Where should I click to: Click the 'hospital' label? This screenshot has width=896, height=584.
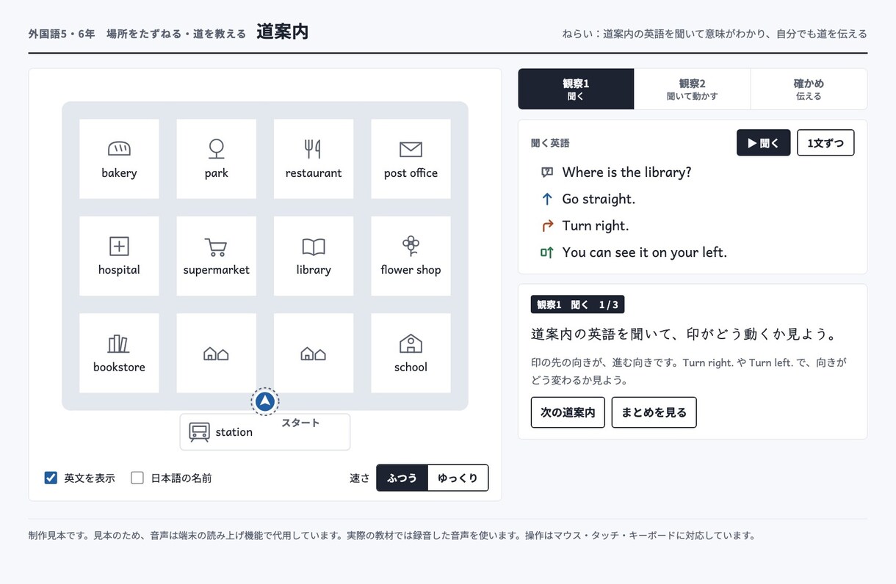click(x=119, y=270)
